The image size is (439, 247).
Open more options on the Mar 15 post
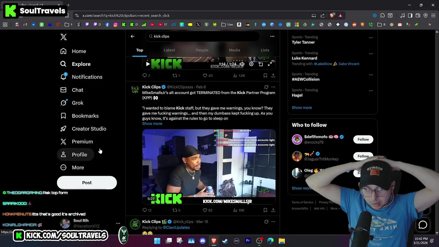click(x=273, y=222)
